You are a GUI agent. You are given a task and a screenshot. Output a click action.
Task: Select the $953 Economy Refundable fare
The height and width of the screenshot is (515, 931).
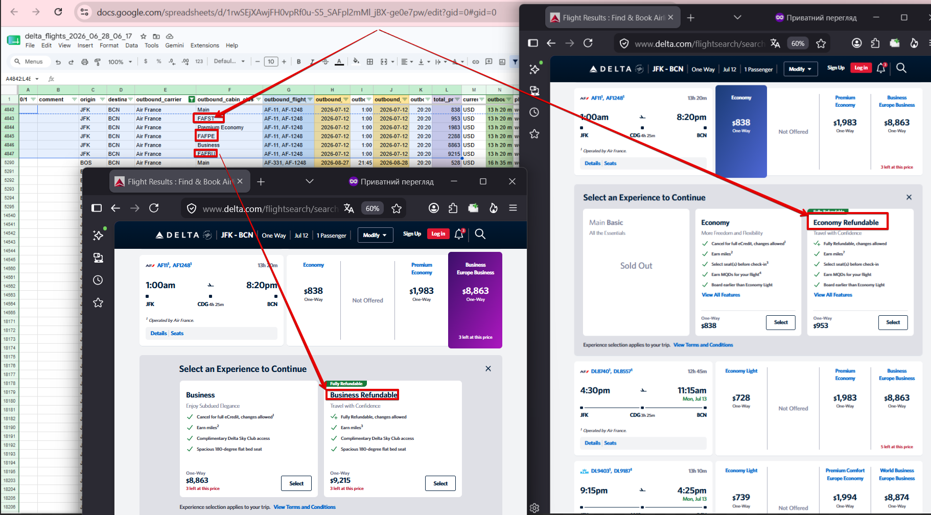(x=893, y=322)
